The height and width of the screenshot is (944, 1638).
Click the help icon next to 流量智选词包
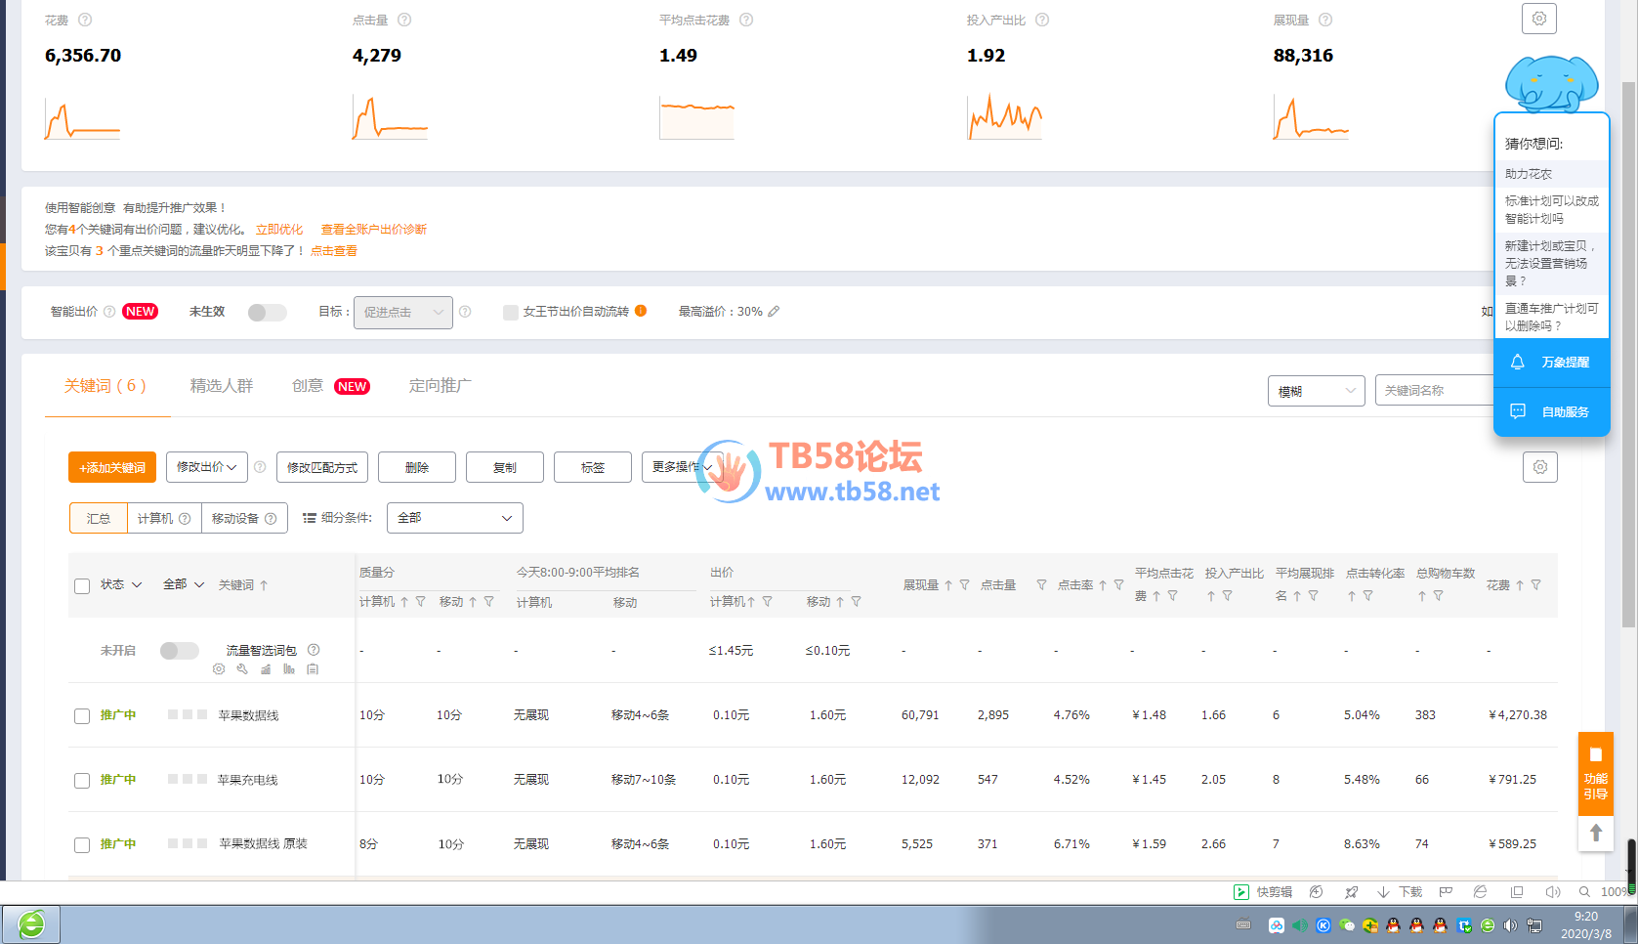point(314,650)
